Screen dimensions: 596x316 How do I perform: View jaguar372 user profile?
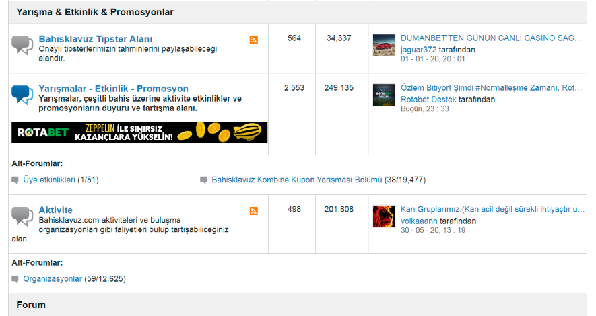coord(418,50)
